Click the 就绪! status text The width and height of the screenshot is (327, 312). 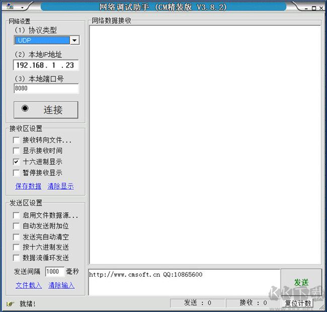tap(28, 304)
